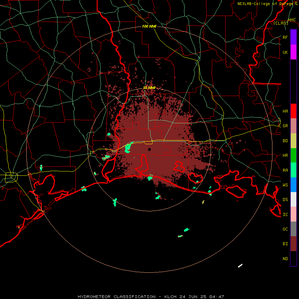Pick the RA light green legend swatch

(293, 170)
